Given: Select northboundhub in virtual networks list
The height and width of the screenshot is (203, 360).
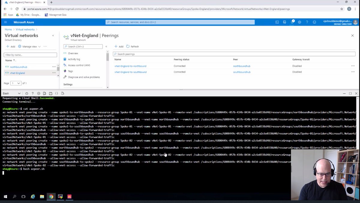Looking at the screenshot, I should (x=19, y=67).
